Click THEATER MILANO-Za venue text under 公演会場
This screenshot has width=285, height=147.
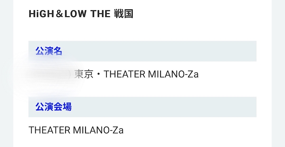76,130
